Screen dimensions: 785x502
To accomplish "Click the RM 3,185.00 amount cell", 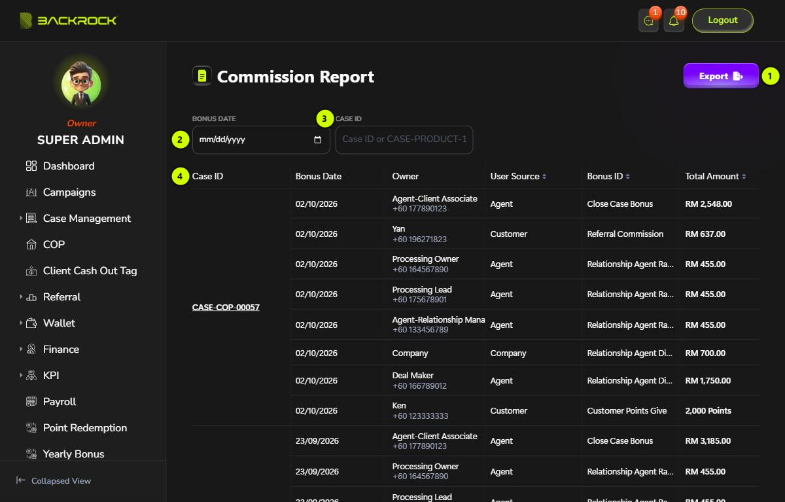I will [x=708, y=440].
